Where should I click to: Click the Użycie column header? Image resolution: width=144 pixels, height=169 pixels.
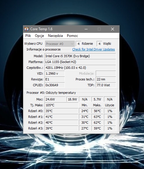(110, 105)
